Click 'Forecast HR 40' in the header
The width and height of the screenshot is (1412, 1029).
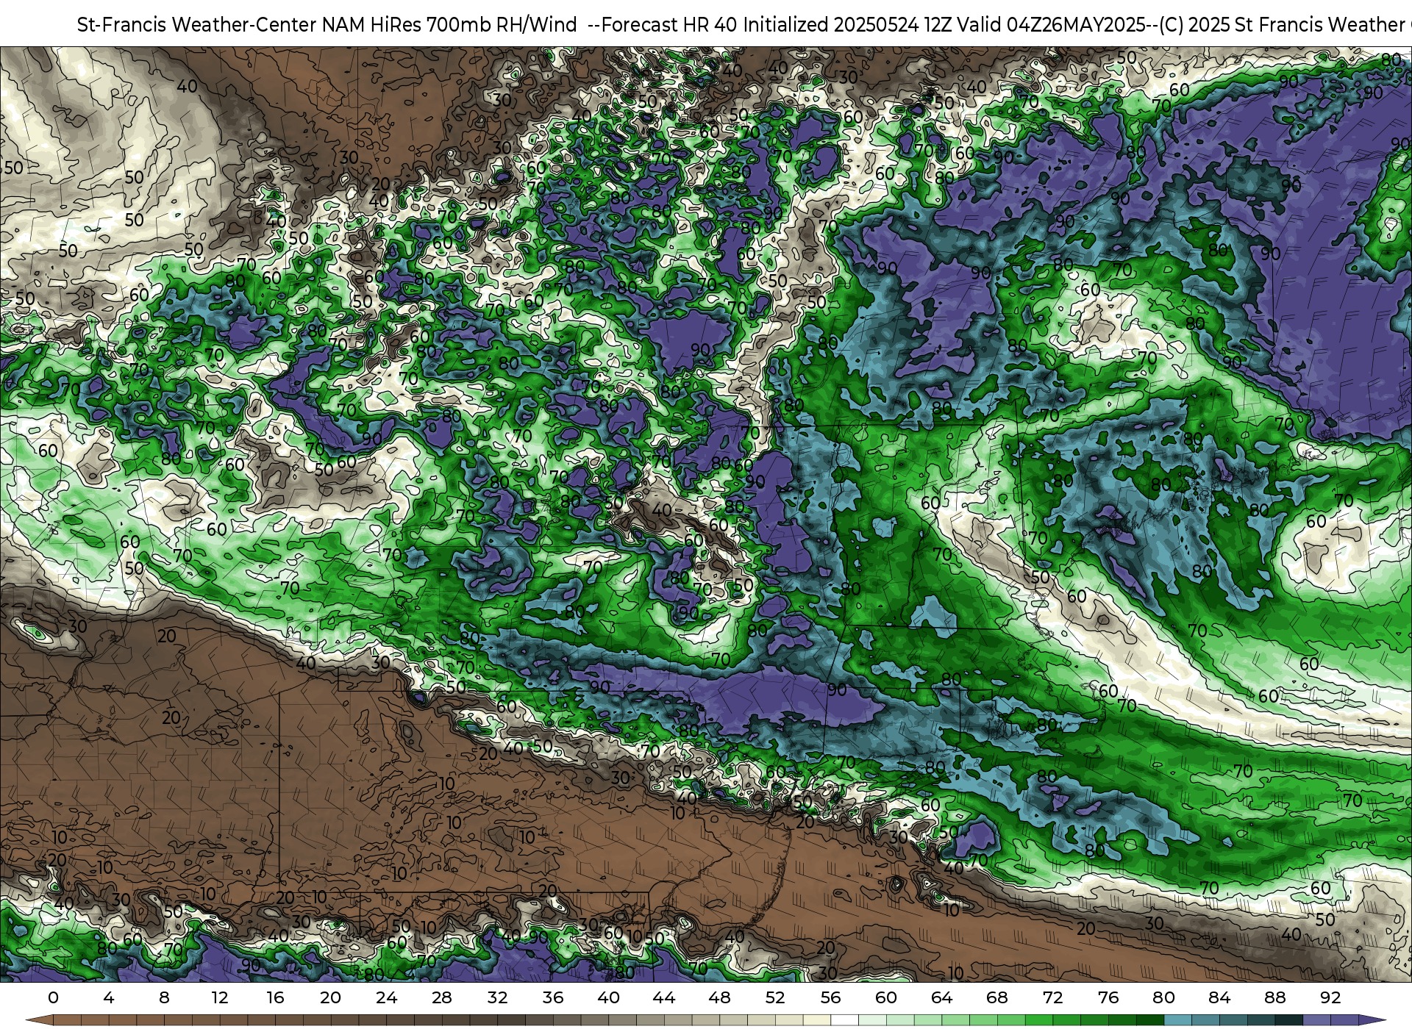click(x=668, y=25)
